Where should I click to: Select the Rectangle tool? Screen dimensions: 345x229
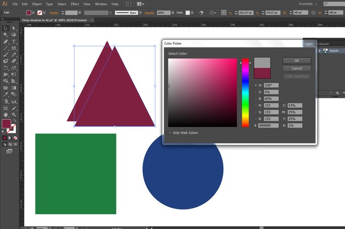(x=14, y=48)
